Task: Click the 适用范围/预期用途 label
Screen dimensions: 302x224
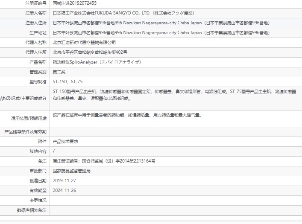Action: click(x=29, y=118)
